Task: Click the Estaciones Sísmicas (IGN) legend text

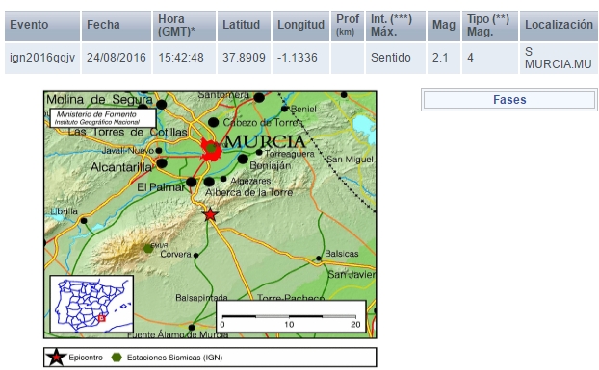Action: pyautogui.click(x=174, y=358)
